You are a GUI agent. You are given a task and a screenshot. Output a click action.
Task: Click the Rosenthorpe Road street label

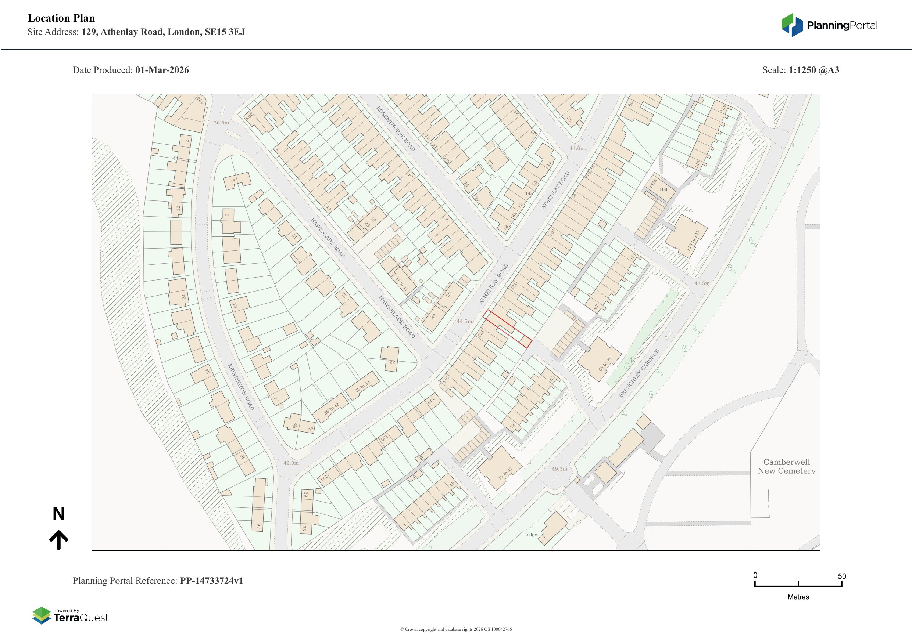pos(395,129)
